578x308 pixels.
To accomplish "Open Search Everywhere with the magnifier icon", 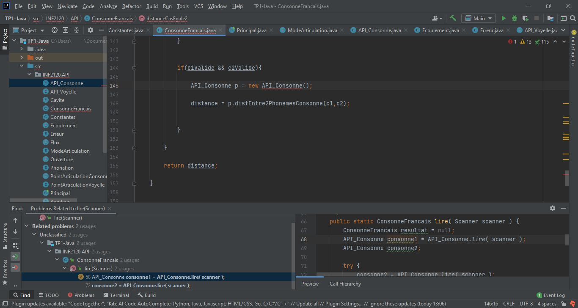I will [x=572, y=18].
